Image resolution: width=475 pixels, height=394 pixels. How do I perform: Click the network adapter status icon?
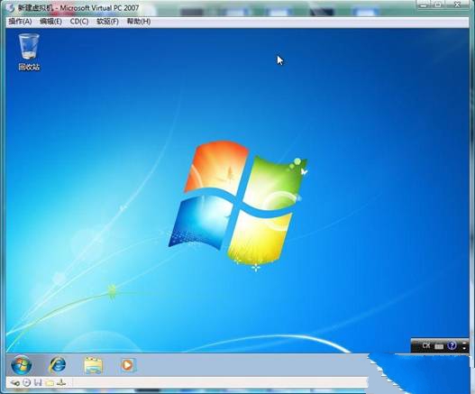(x=61, y=383)
